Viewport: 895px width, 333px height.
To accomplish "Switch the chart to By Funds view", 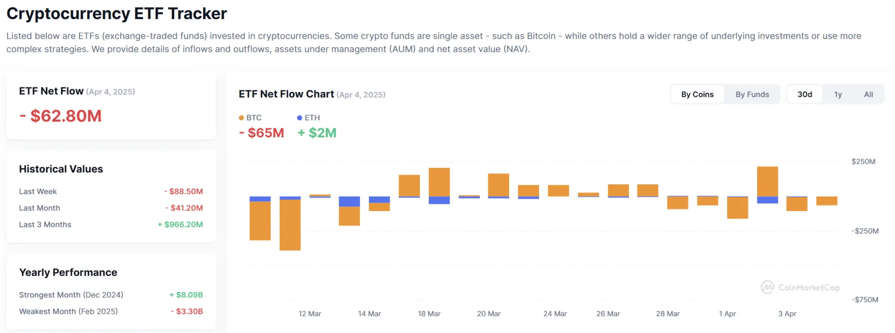I will 752,94.
